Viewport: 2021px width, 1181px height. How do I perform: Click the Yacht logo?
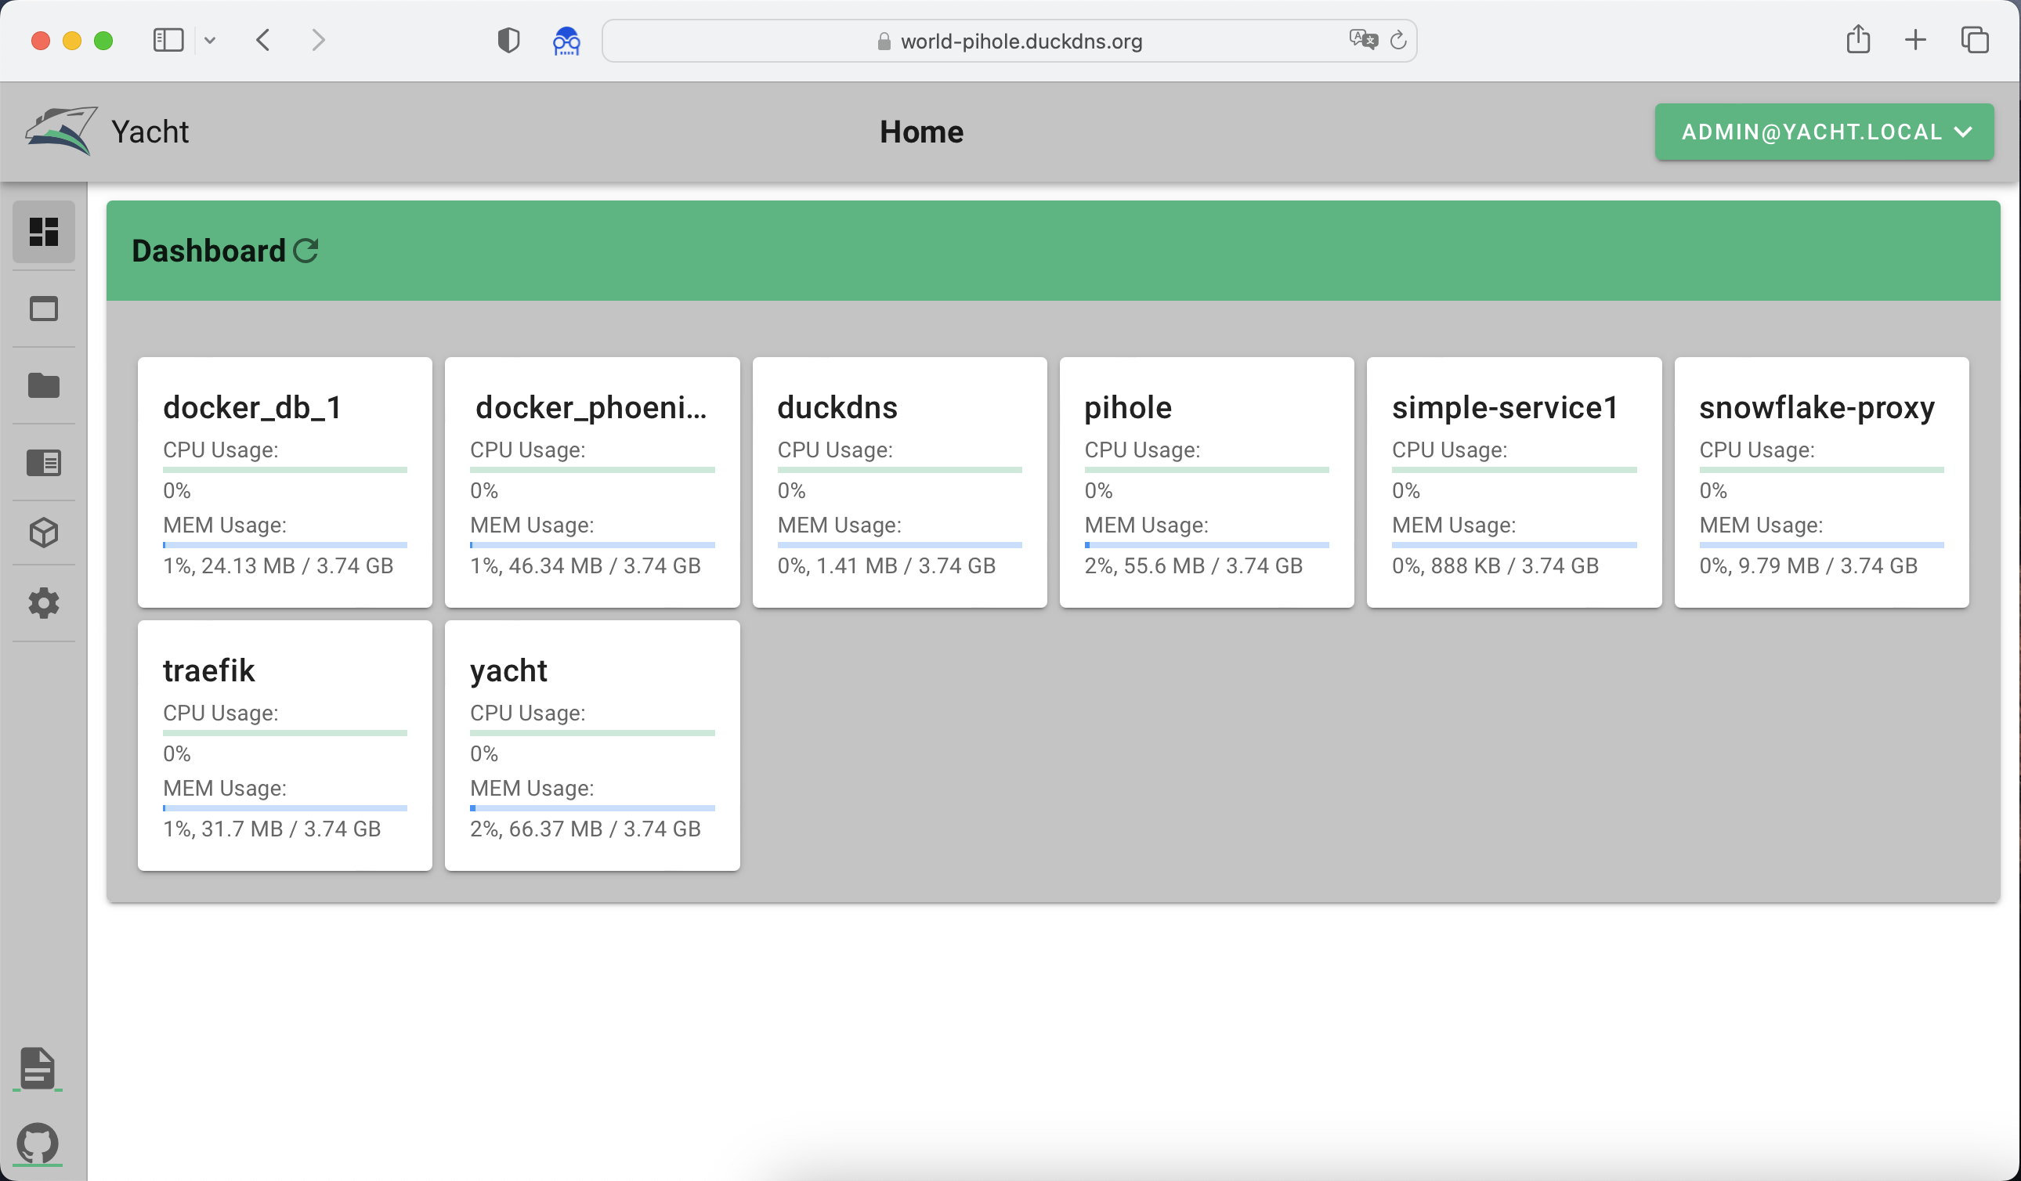(x=61, y=131)
